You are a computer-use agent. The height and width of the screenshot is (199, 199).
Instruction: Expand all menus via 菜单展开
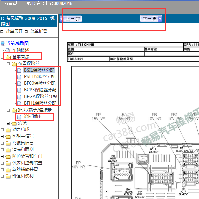click(x=14, y=31)
